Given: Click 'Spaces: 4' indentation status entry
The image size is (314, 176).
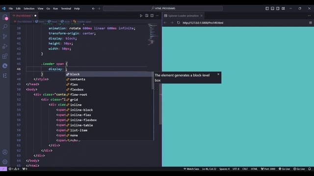Looking at the screenshot, I should (x=224, y=169).
